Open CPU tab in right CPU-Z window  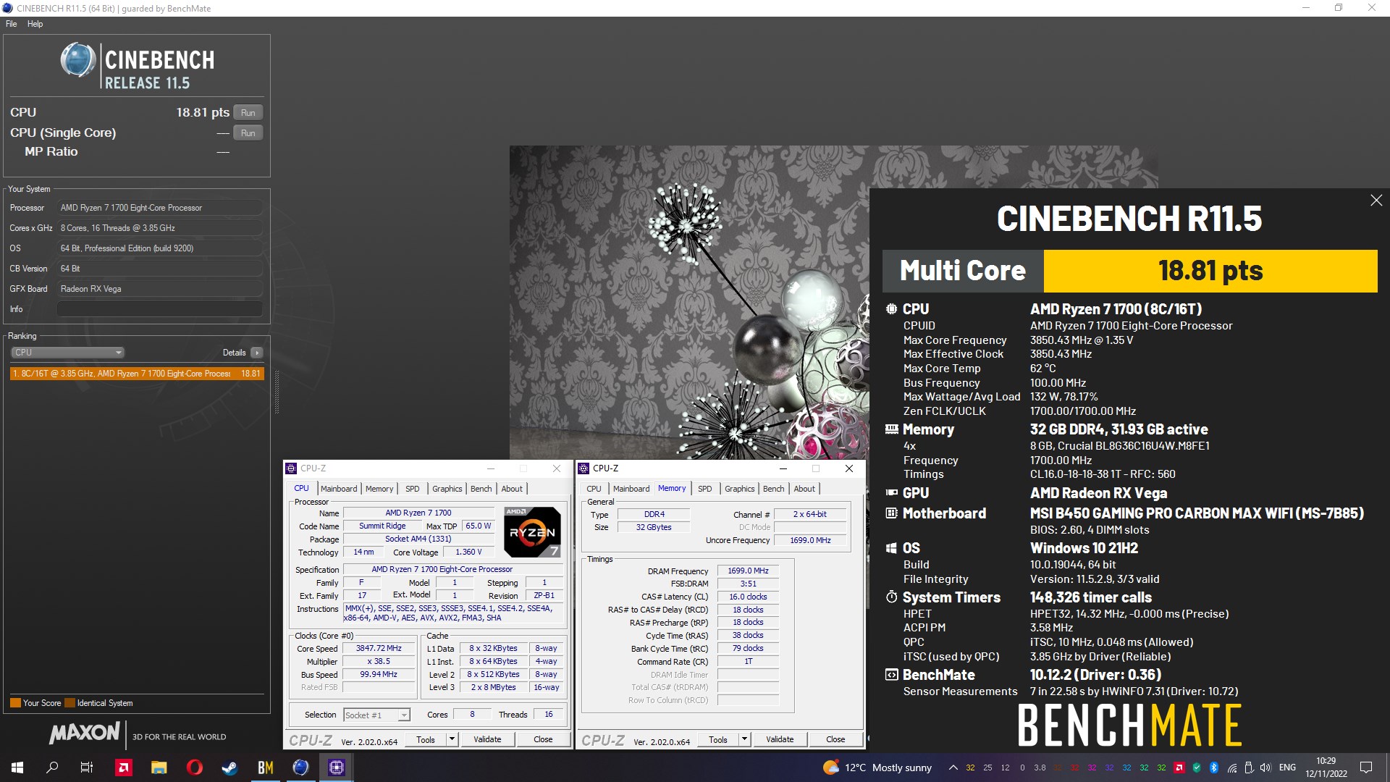click(x=594, y=489)
